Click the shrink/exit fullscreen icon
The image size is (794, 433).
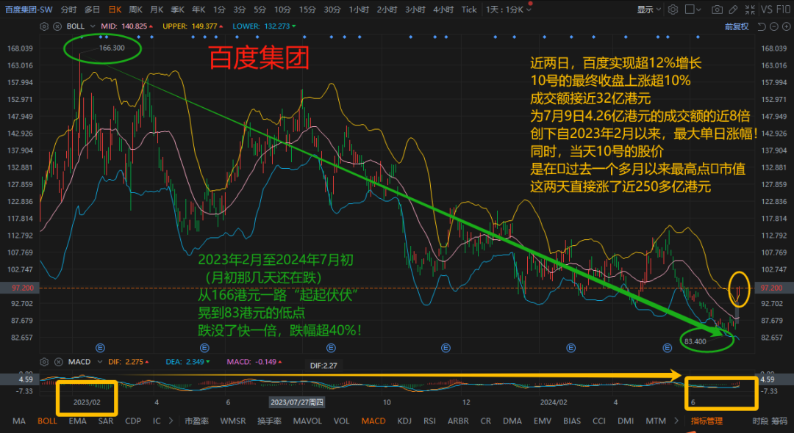click(751, 9)
